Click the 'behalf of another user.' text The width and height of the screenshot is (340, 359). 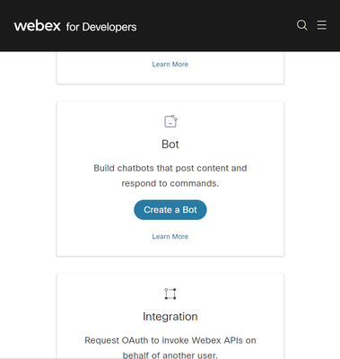pos(170,355)
